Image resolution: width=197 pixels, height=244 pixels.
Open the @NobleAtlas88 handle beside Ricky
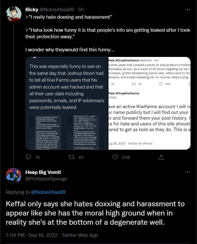point(56,10)
